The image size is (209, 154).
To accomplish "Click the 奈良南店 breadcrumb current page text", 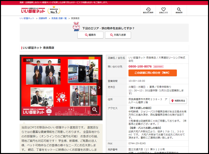I will tap(75, 18).
